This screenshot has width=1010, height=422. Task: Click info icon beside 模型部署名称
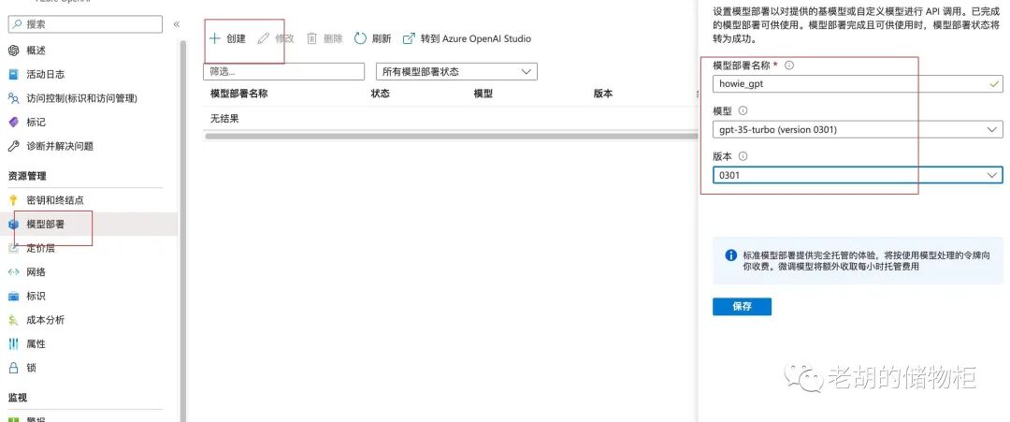point(789,65)
